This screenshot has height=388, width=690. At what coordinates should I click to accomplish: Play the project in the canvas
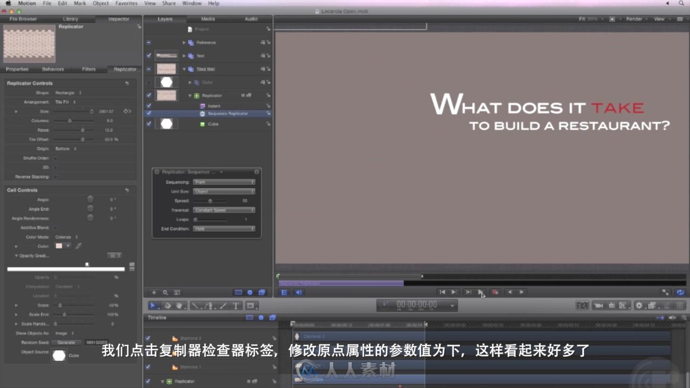point(481,293)
